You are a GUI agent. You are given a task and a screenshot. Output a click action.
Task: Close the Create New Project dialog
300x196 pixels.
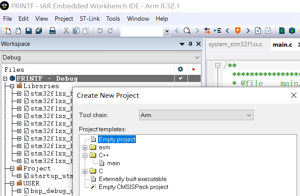pyautogui.click(x=294, y=95)
